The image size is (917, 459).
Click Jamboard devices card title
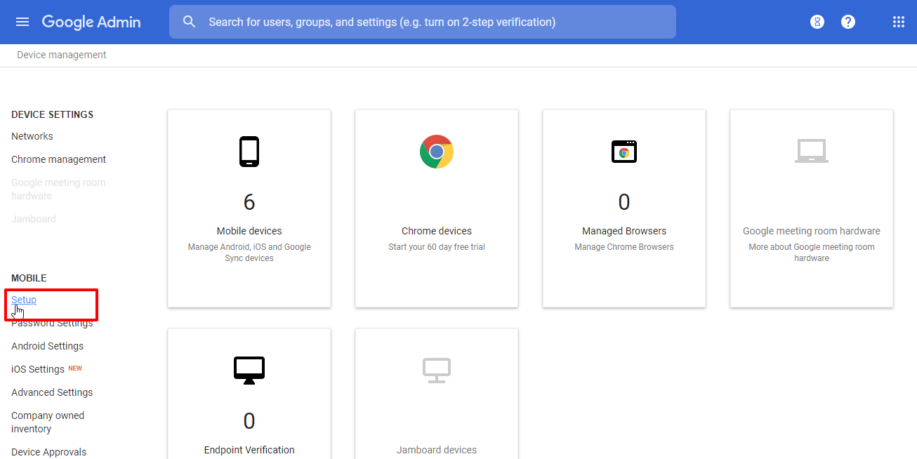[x=437, y=450]
